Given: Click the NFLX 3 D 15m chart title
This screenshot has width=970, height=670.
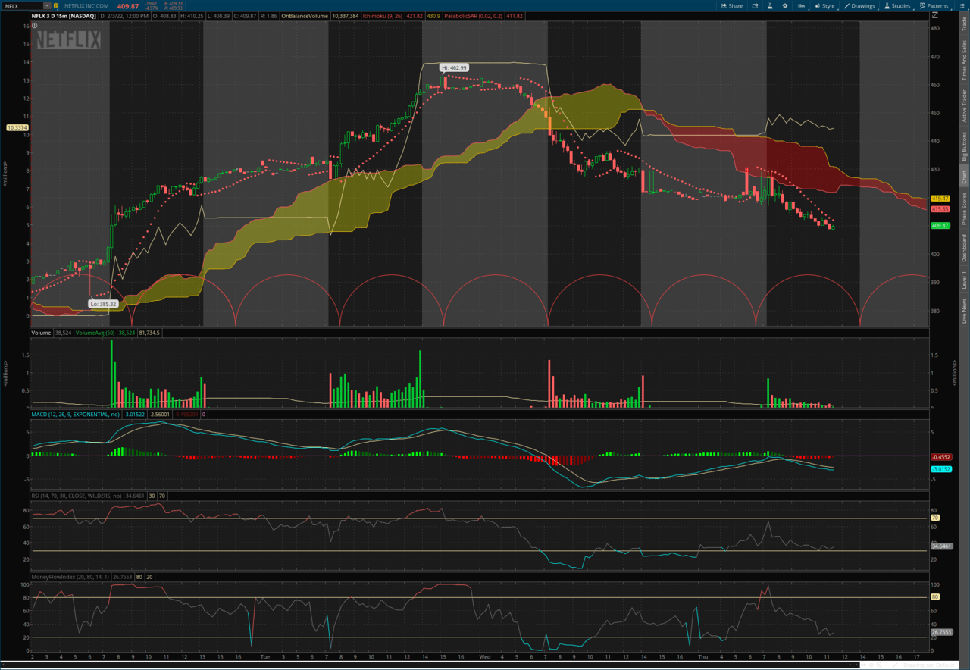Looking at the screenshot, I should pyautogui.click(x=64, y=15).
